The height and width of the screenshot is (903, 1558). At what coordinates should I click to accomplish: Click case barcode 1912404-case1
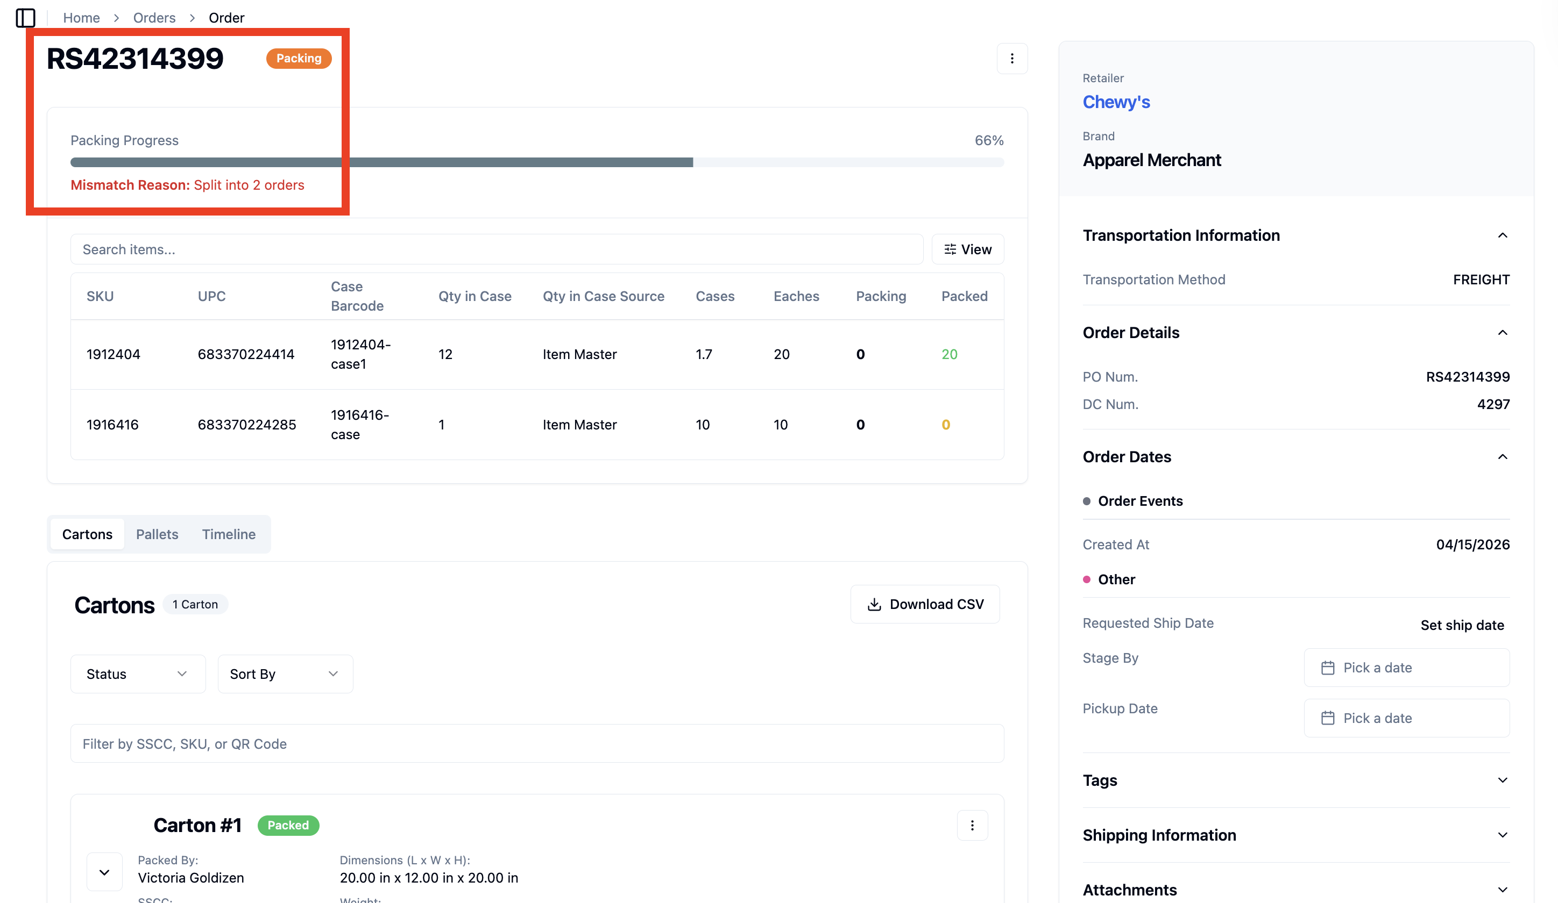click(360, 355)
